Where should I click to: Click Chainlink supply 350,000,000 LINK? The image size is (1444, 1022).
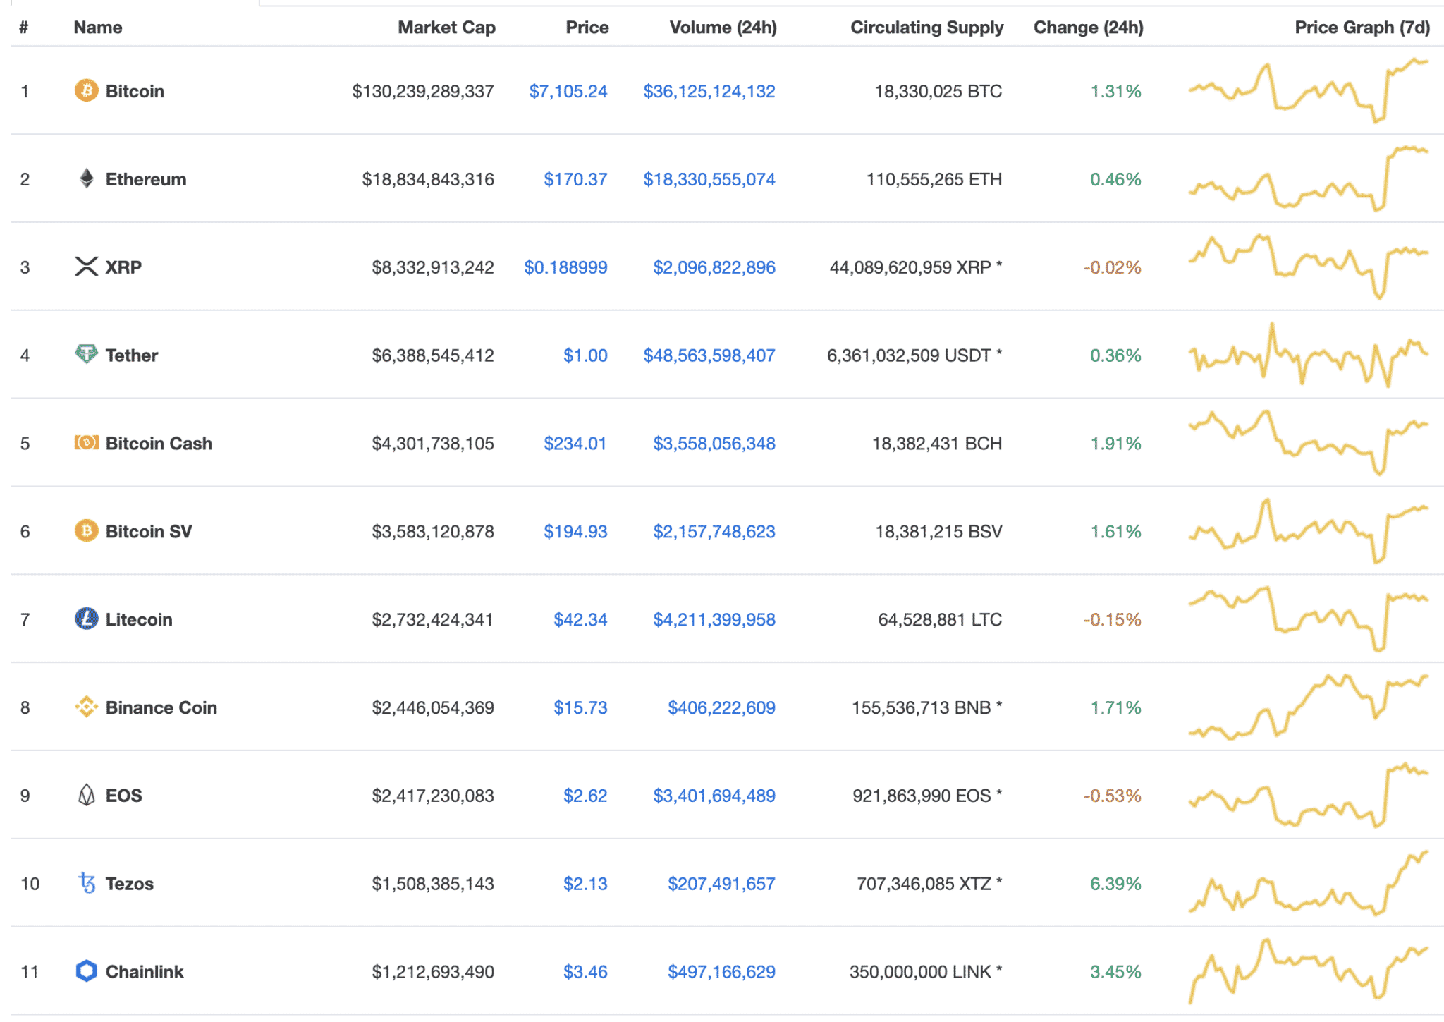tap(926, 972)
